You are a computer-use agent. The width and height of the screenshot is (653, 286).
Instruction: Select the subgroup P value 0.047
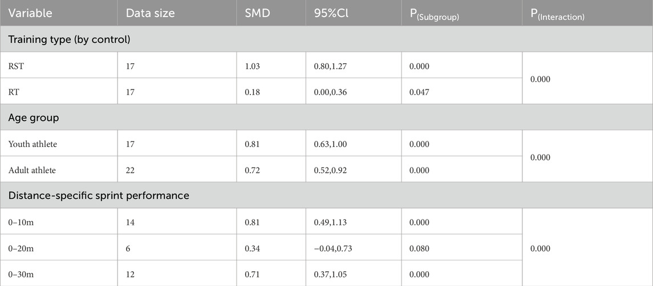(420, 92)
